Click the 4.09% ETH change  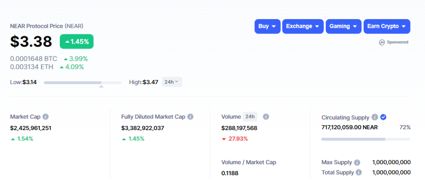[x=72, y=67]
